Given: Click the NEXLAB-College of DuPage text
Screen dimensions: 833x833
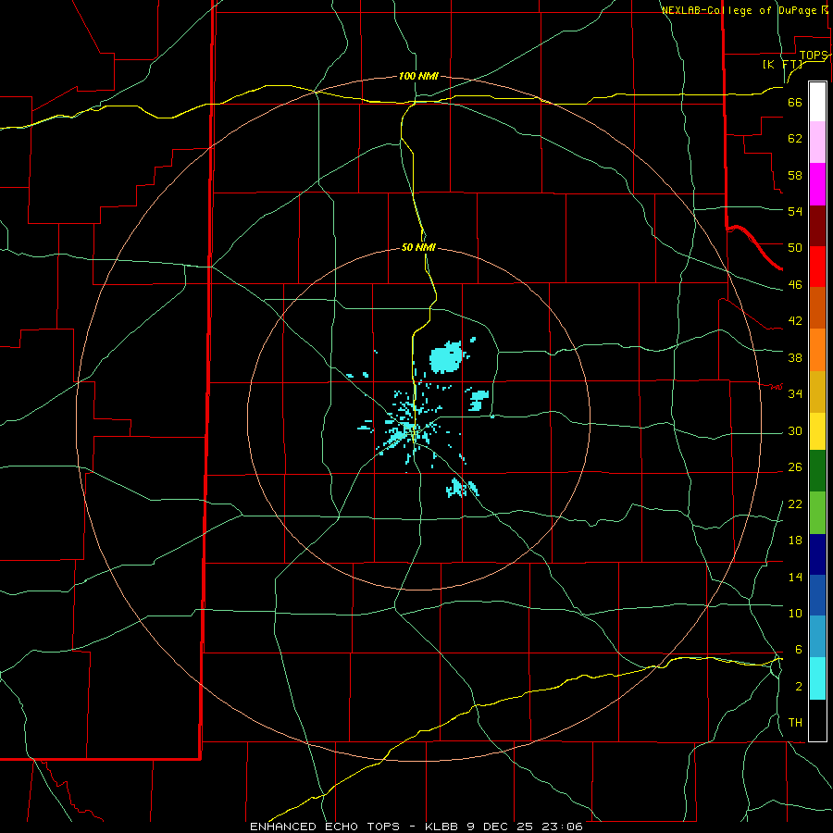Looking at the screenshot, I should click(739, 10).
